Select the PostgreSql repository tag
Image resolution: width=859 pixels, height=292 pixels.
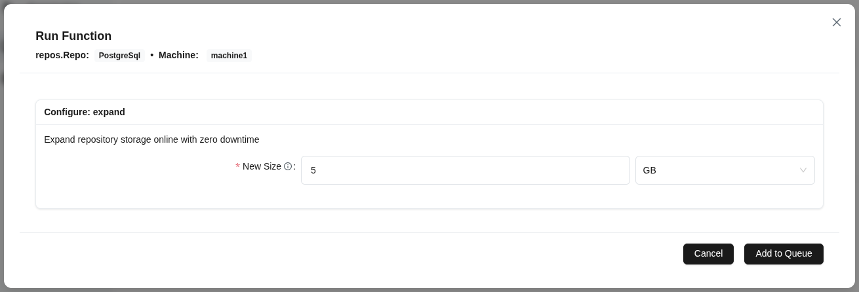119,56
